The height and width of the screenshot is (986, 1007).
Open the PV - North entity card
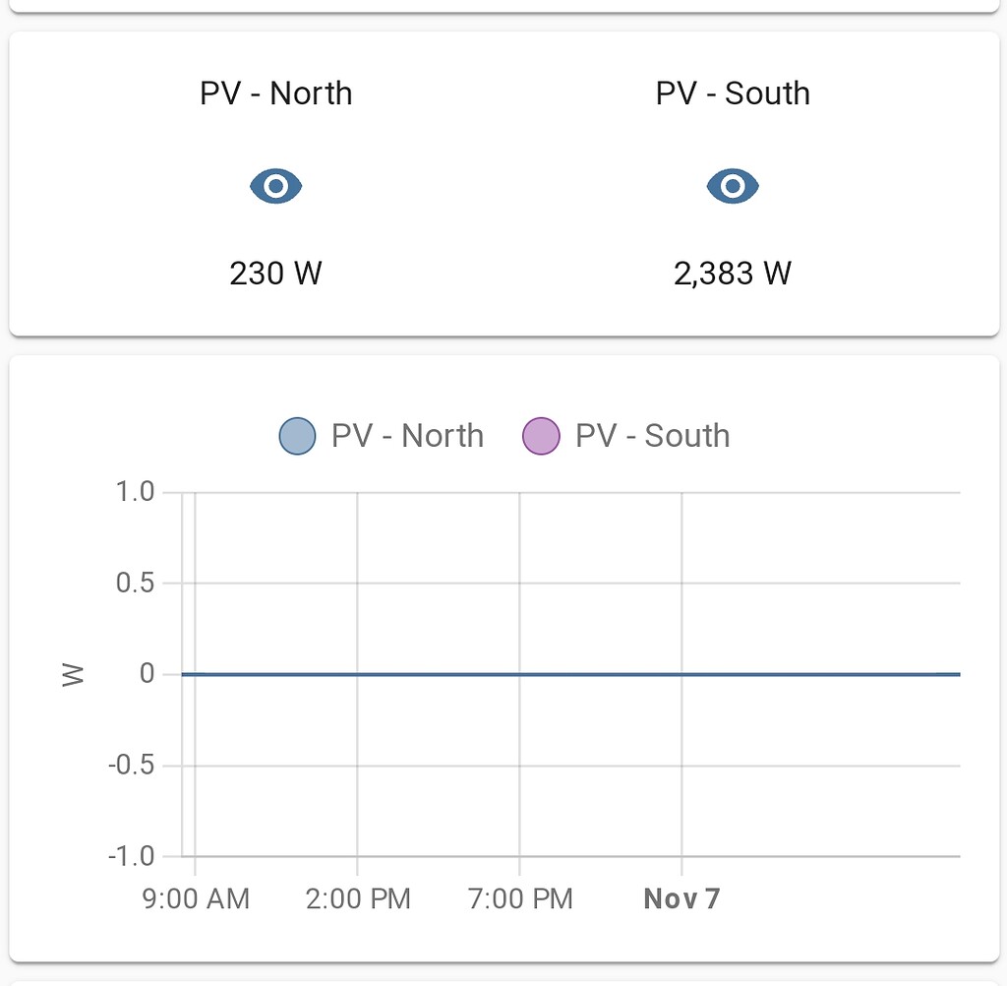[x=275, y=92]
